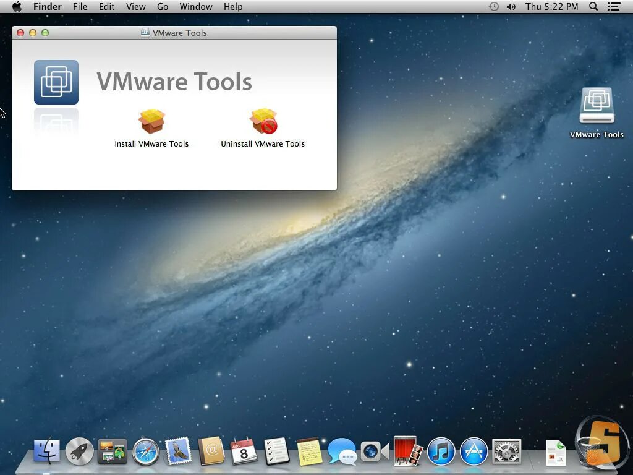
Task: Click the volume speaker icon in menu bar
Action: (x=511, y=6)
